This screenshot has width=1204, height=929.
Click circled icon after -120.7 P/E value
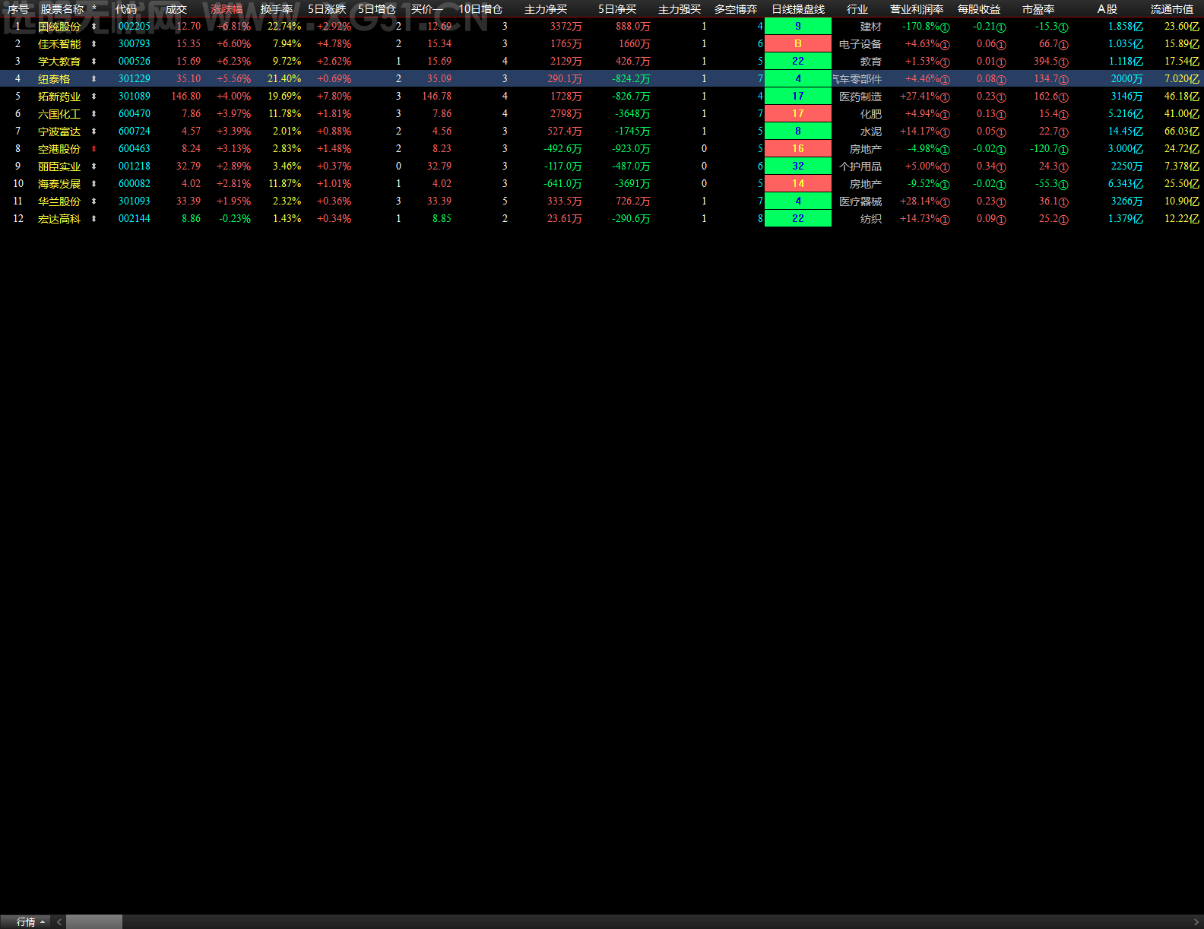tap(1063, 150)
